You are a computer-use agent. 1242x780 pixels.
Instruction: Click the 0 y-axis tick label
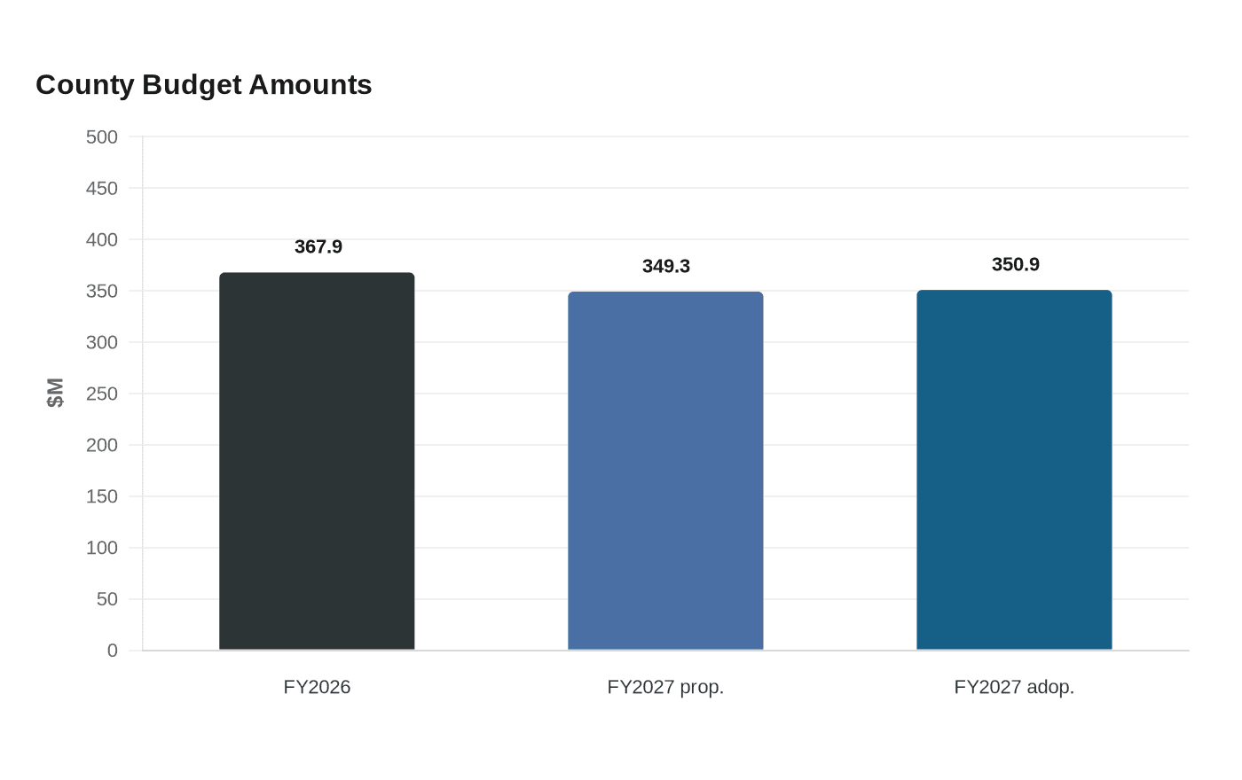pyautogui.click(x=113, y=651)
